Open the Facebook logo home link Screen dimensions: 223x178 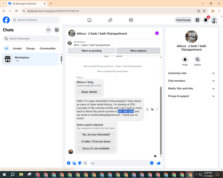click(6, 20)
